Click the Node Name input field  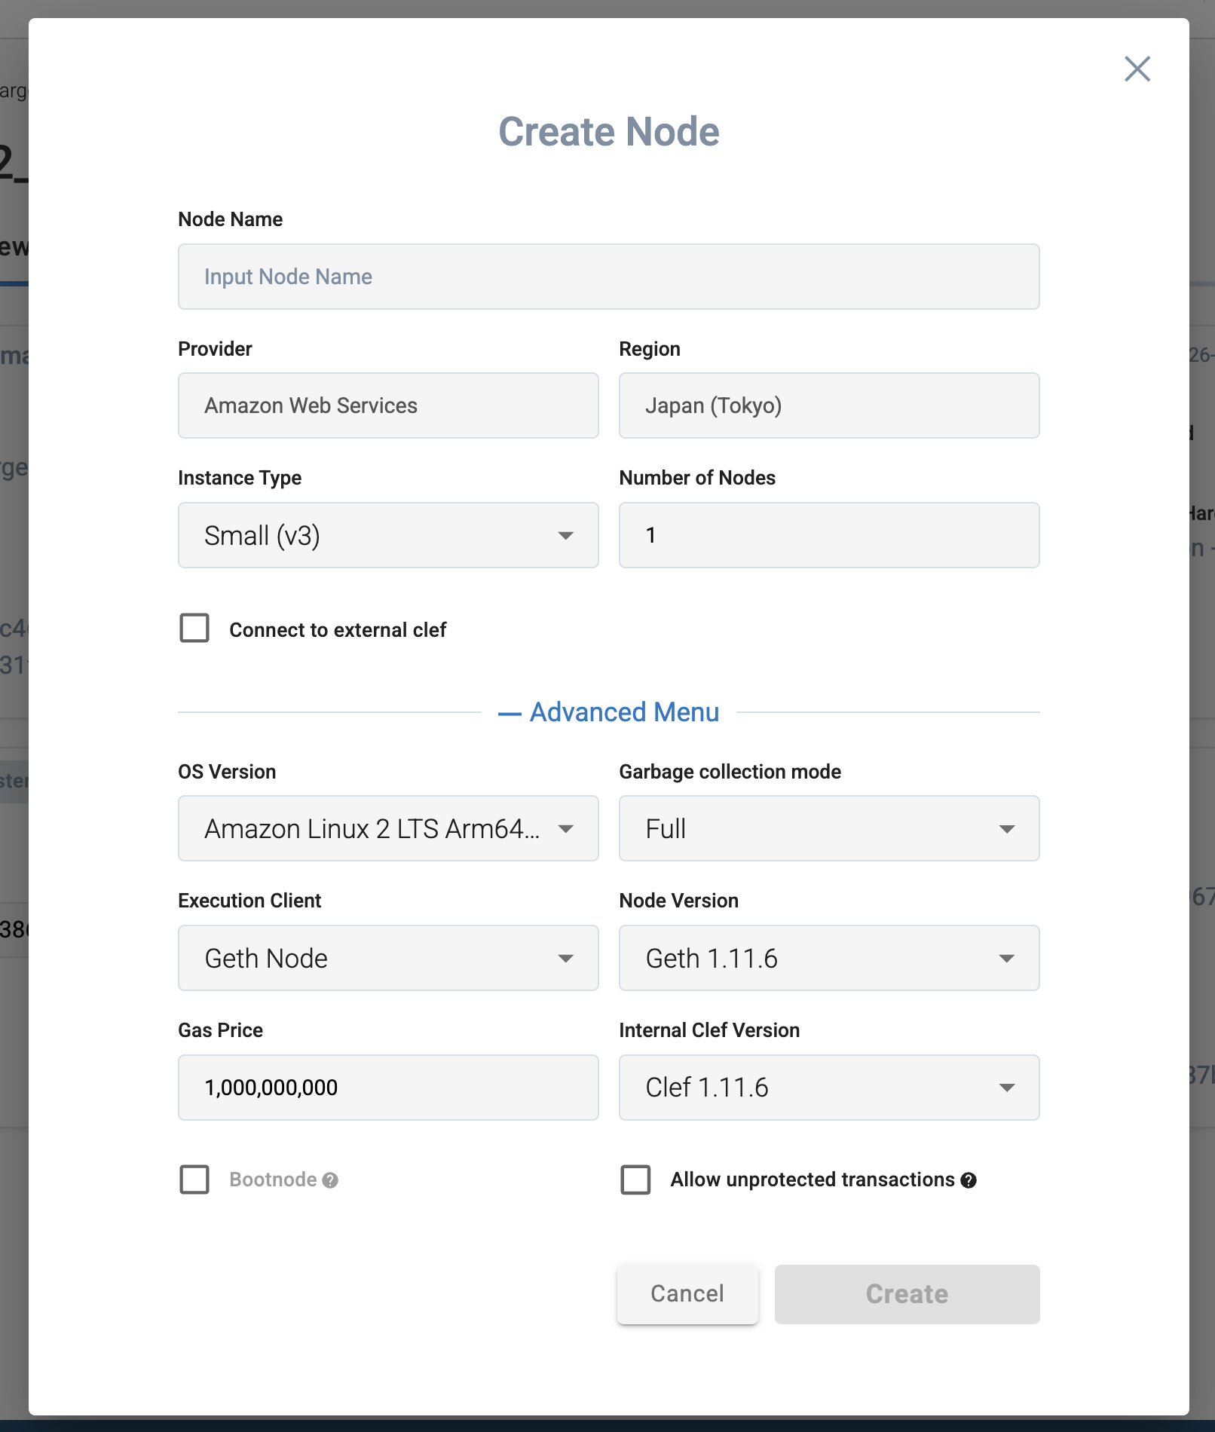(608, 277)
